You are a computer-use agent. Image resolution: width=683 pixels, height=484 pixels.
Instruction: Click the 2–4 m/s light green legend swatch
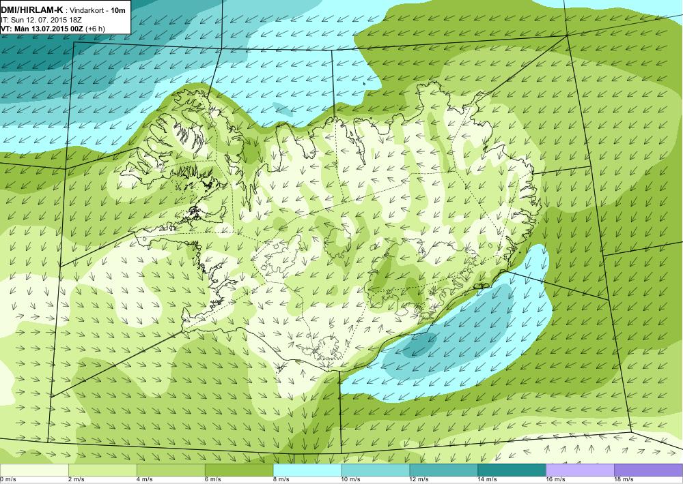click(x=102, y=470)
